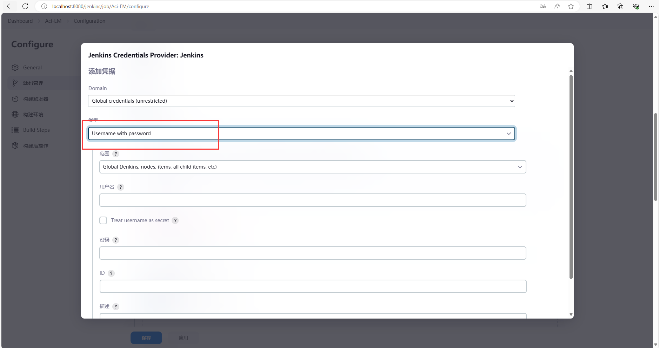
Task: Open the split screen browser icon
Action: click(x=590, y=6)
